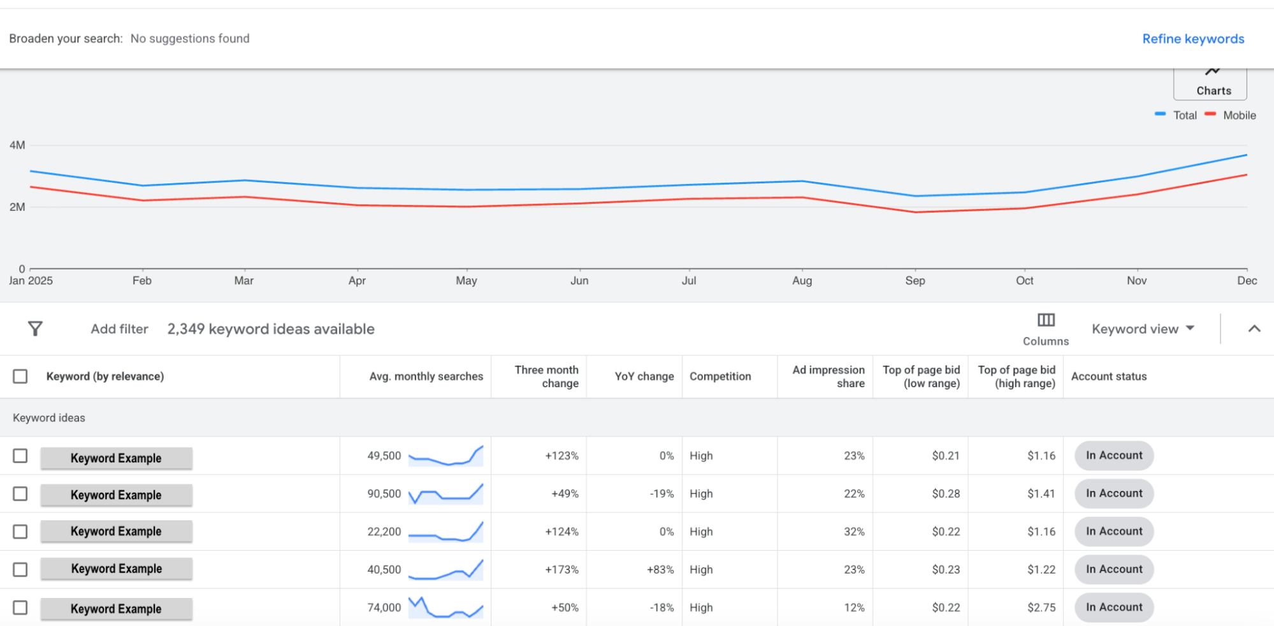
Task: Click the sparkline trend for 40,500 searches
Action: click(445, 569)
